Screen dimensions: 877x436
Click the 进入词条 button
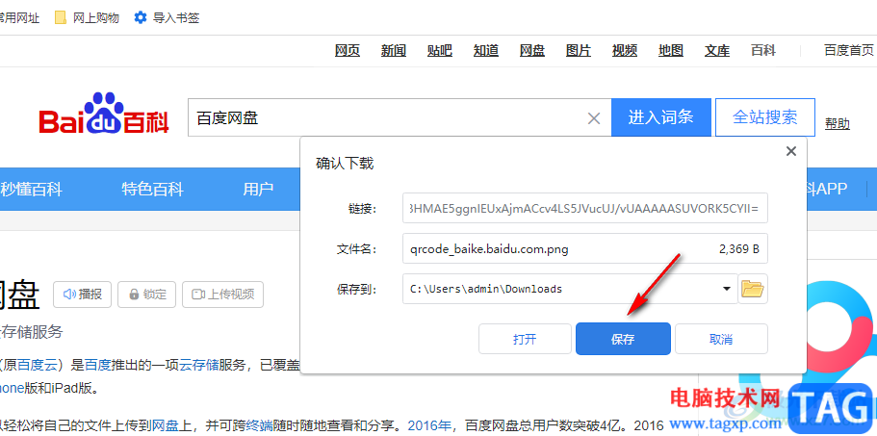(661, 117)
